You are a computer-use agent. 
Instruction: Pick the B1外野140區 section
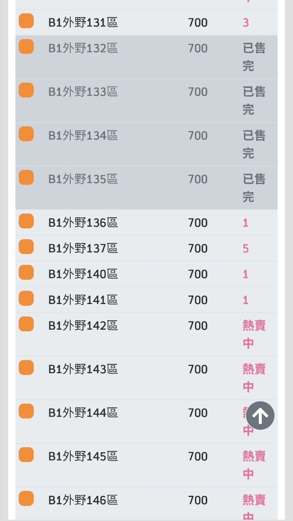(x=83, y=274)
